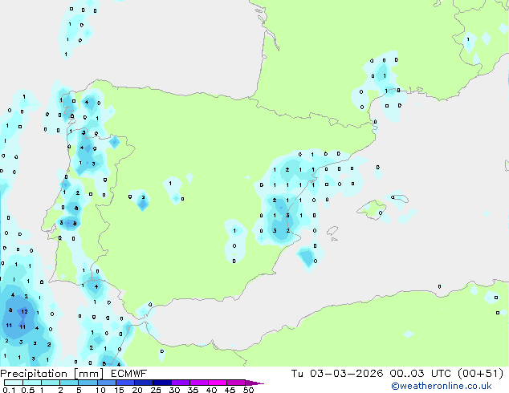Select the 35–40 mm legend color swatch
The width and height of the screenshot is (509, 393).
click(x=199, y=383)
